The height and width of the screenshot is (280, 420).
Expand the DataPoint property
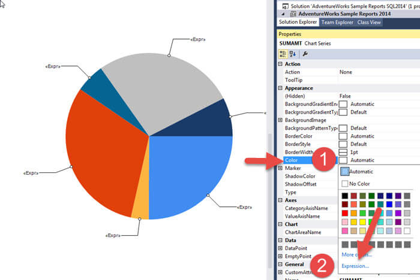(x=280, y=248)
